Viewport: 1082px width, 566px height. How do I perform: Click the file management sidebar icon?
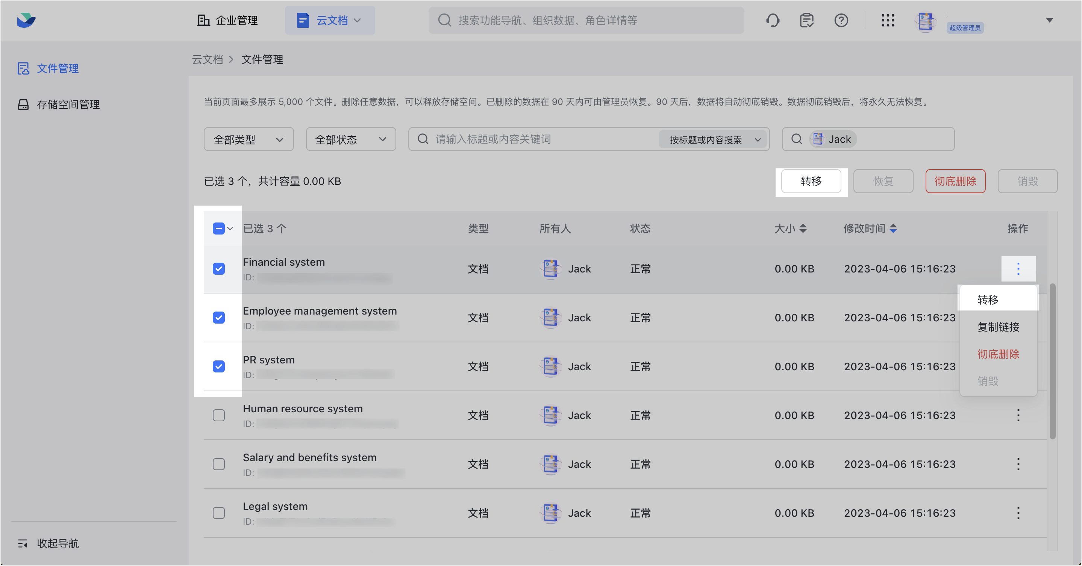coord(24,68)
